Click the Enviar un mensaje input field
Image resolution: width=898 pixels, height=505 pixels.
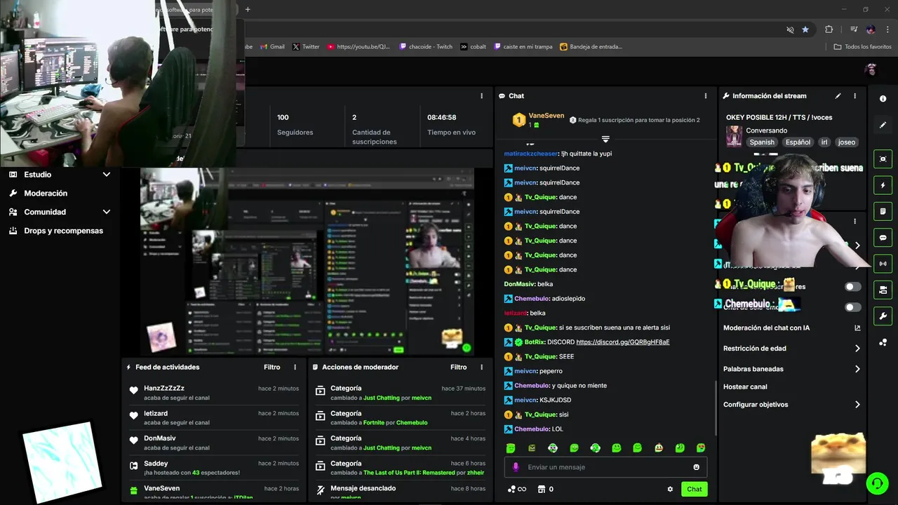605,467
